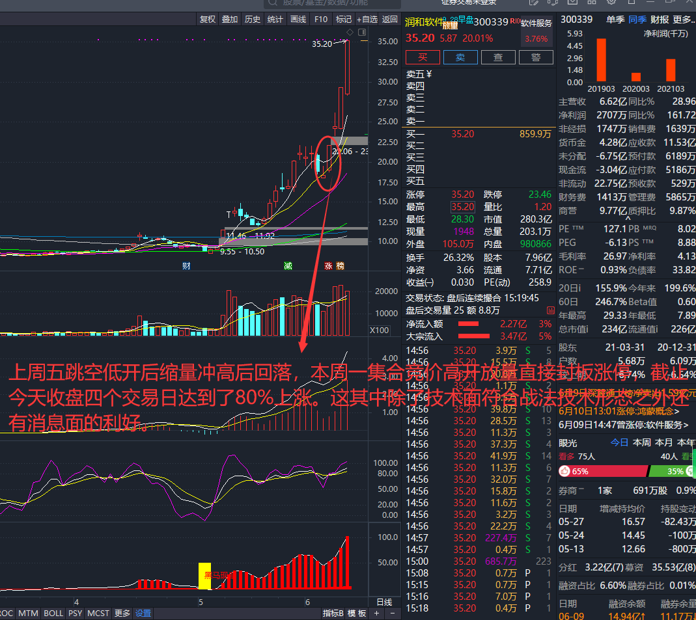Zoom in the chart with plus button

pos(376,613)
